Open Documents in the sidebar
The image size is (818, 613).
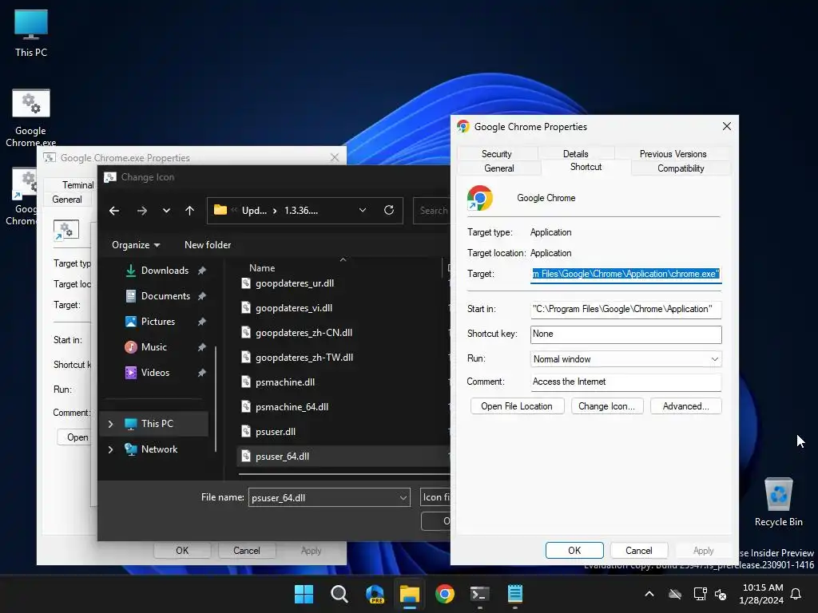165,296
